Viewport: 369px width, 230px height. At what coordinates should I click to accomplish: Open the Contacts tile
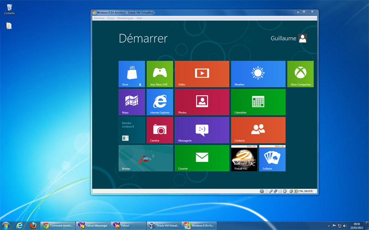(x=258, y=130)
